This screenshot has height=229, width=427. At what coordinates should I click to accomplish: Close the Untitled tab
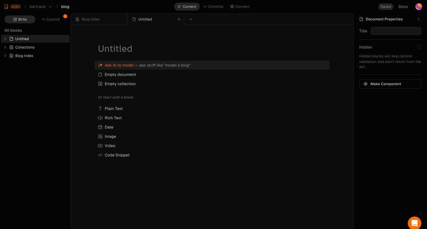pyautogui.click(x=179, y=19)
